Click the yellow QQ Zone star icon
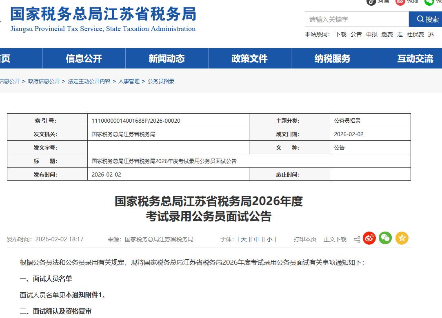Image resolution: width=442 pixels, height=318 pixels. click(402, 238)
